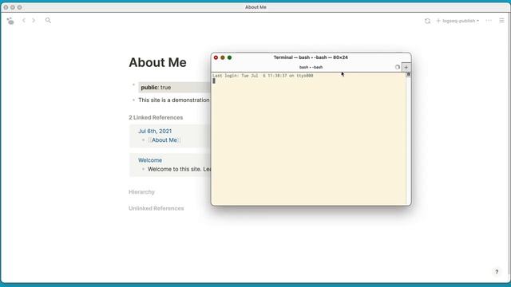Select the public: true property block
This screenshot has height=287, width=511.
coord(174,87)
